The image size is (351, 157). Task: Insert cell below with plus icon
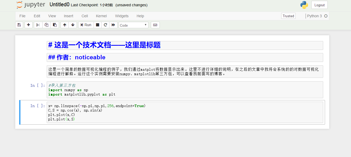coord(28,25)
